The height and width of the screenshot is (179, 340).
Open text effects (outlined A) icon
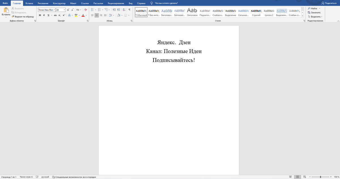pyautogui.click(x=69, y=15)
